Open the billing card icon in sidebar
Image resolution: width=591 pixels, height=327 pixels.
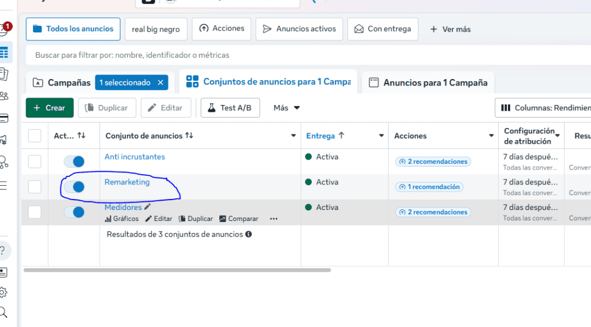point(4,118)
